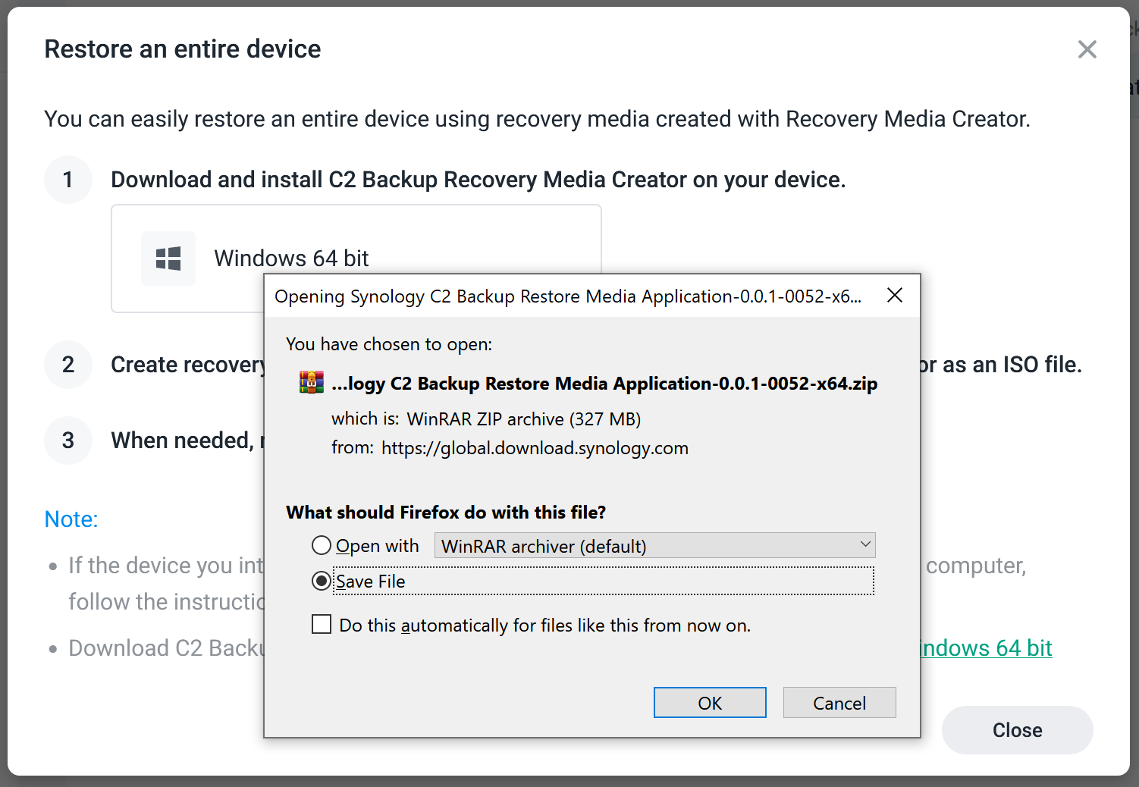Click the Close button in restore modal
1139x787 pixels.
[x=1017, y=730]
